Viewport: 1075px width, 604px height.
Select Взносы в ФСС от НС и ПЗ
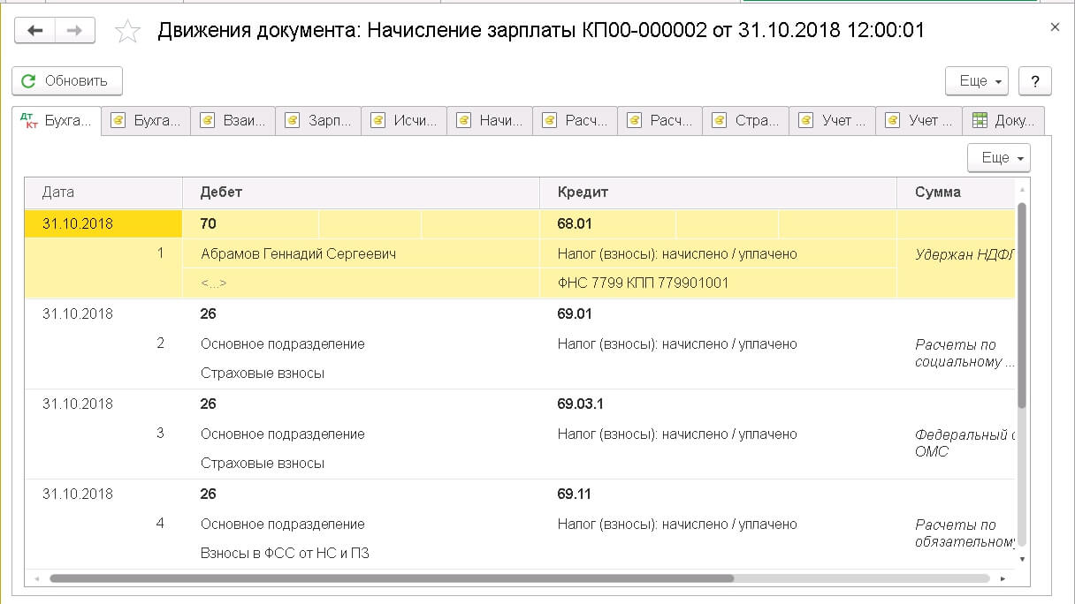(x=285, y=555)
